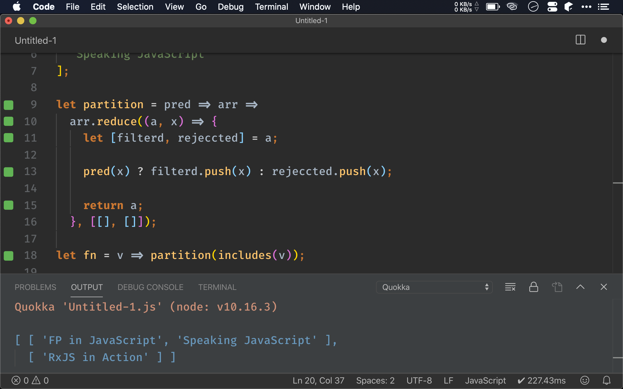623x389 pixels.
Task: Select the OUTPUT tab
Action: click(87, 287)
